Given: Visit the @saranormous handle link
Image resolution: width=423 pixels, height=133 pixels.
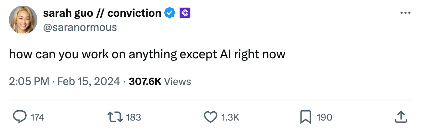Looking at the screenshot, I should pyautogui.click(x=80, y=27).
